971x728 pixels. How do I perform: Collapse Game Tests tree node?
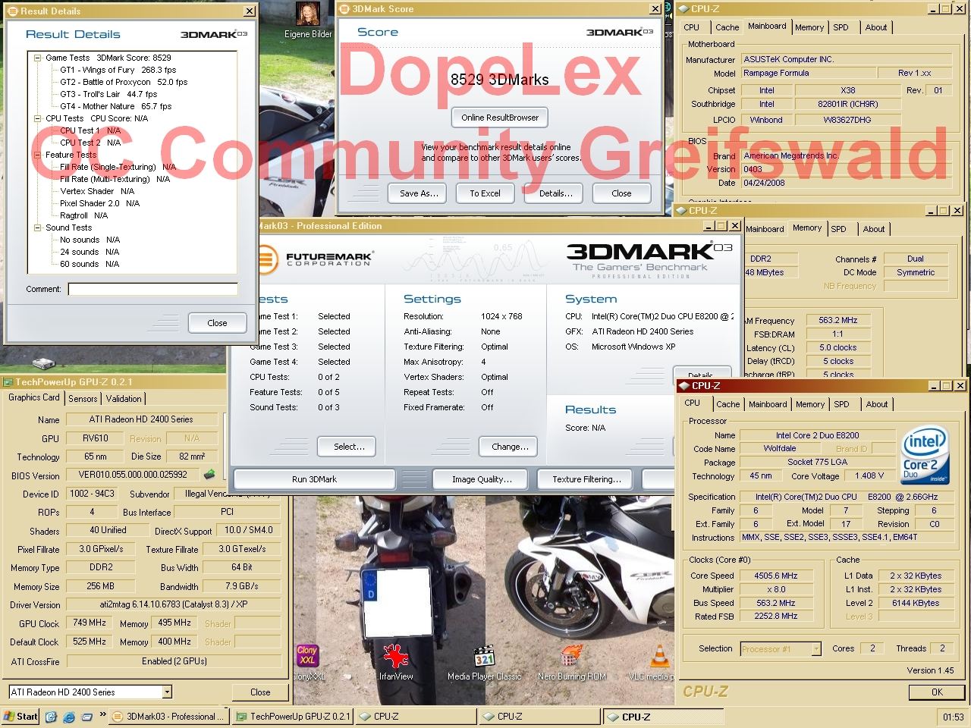[x=38, y=58]
